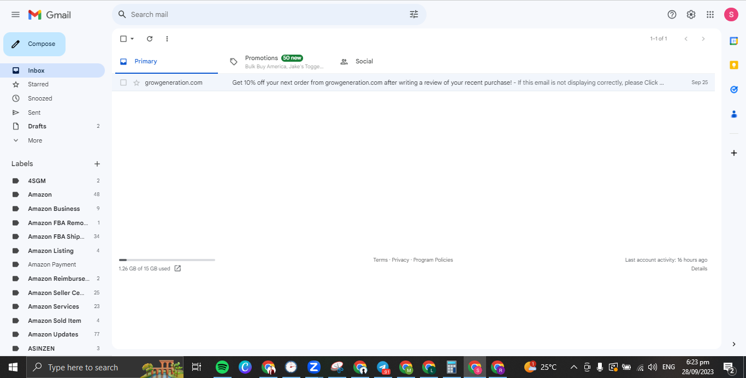This screenshot has width=746, height=378.
Task: Get add-ons plus icon
Action: (734, 153)
